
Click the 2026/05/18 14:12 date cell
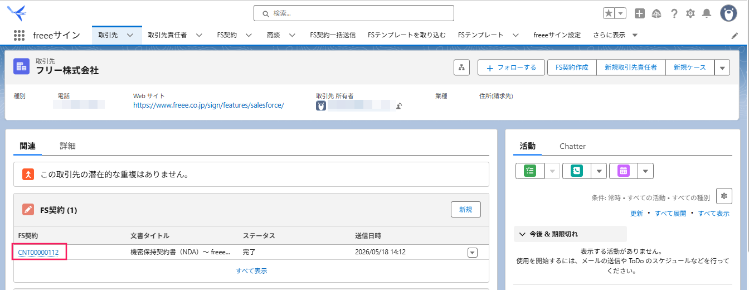point(380,252)
